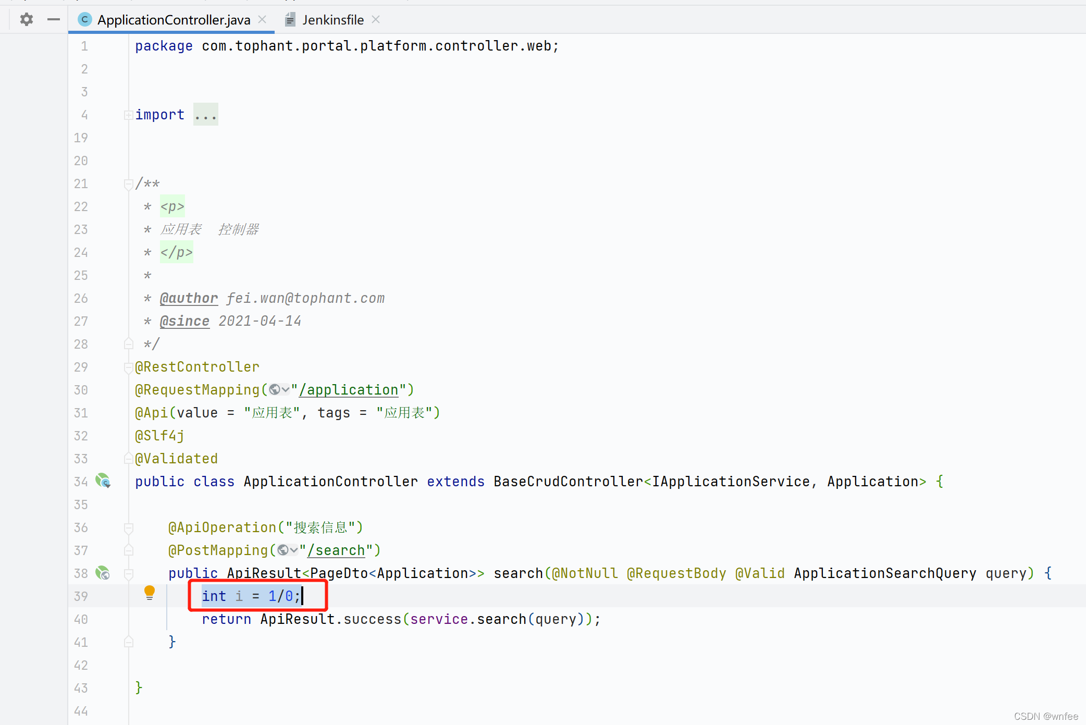Click the globe icon before "/search"
Screen dimensions: 1086x725
283,550
